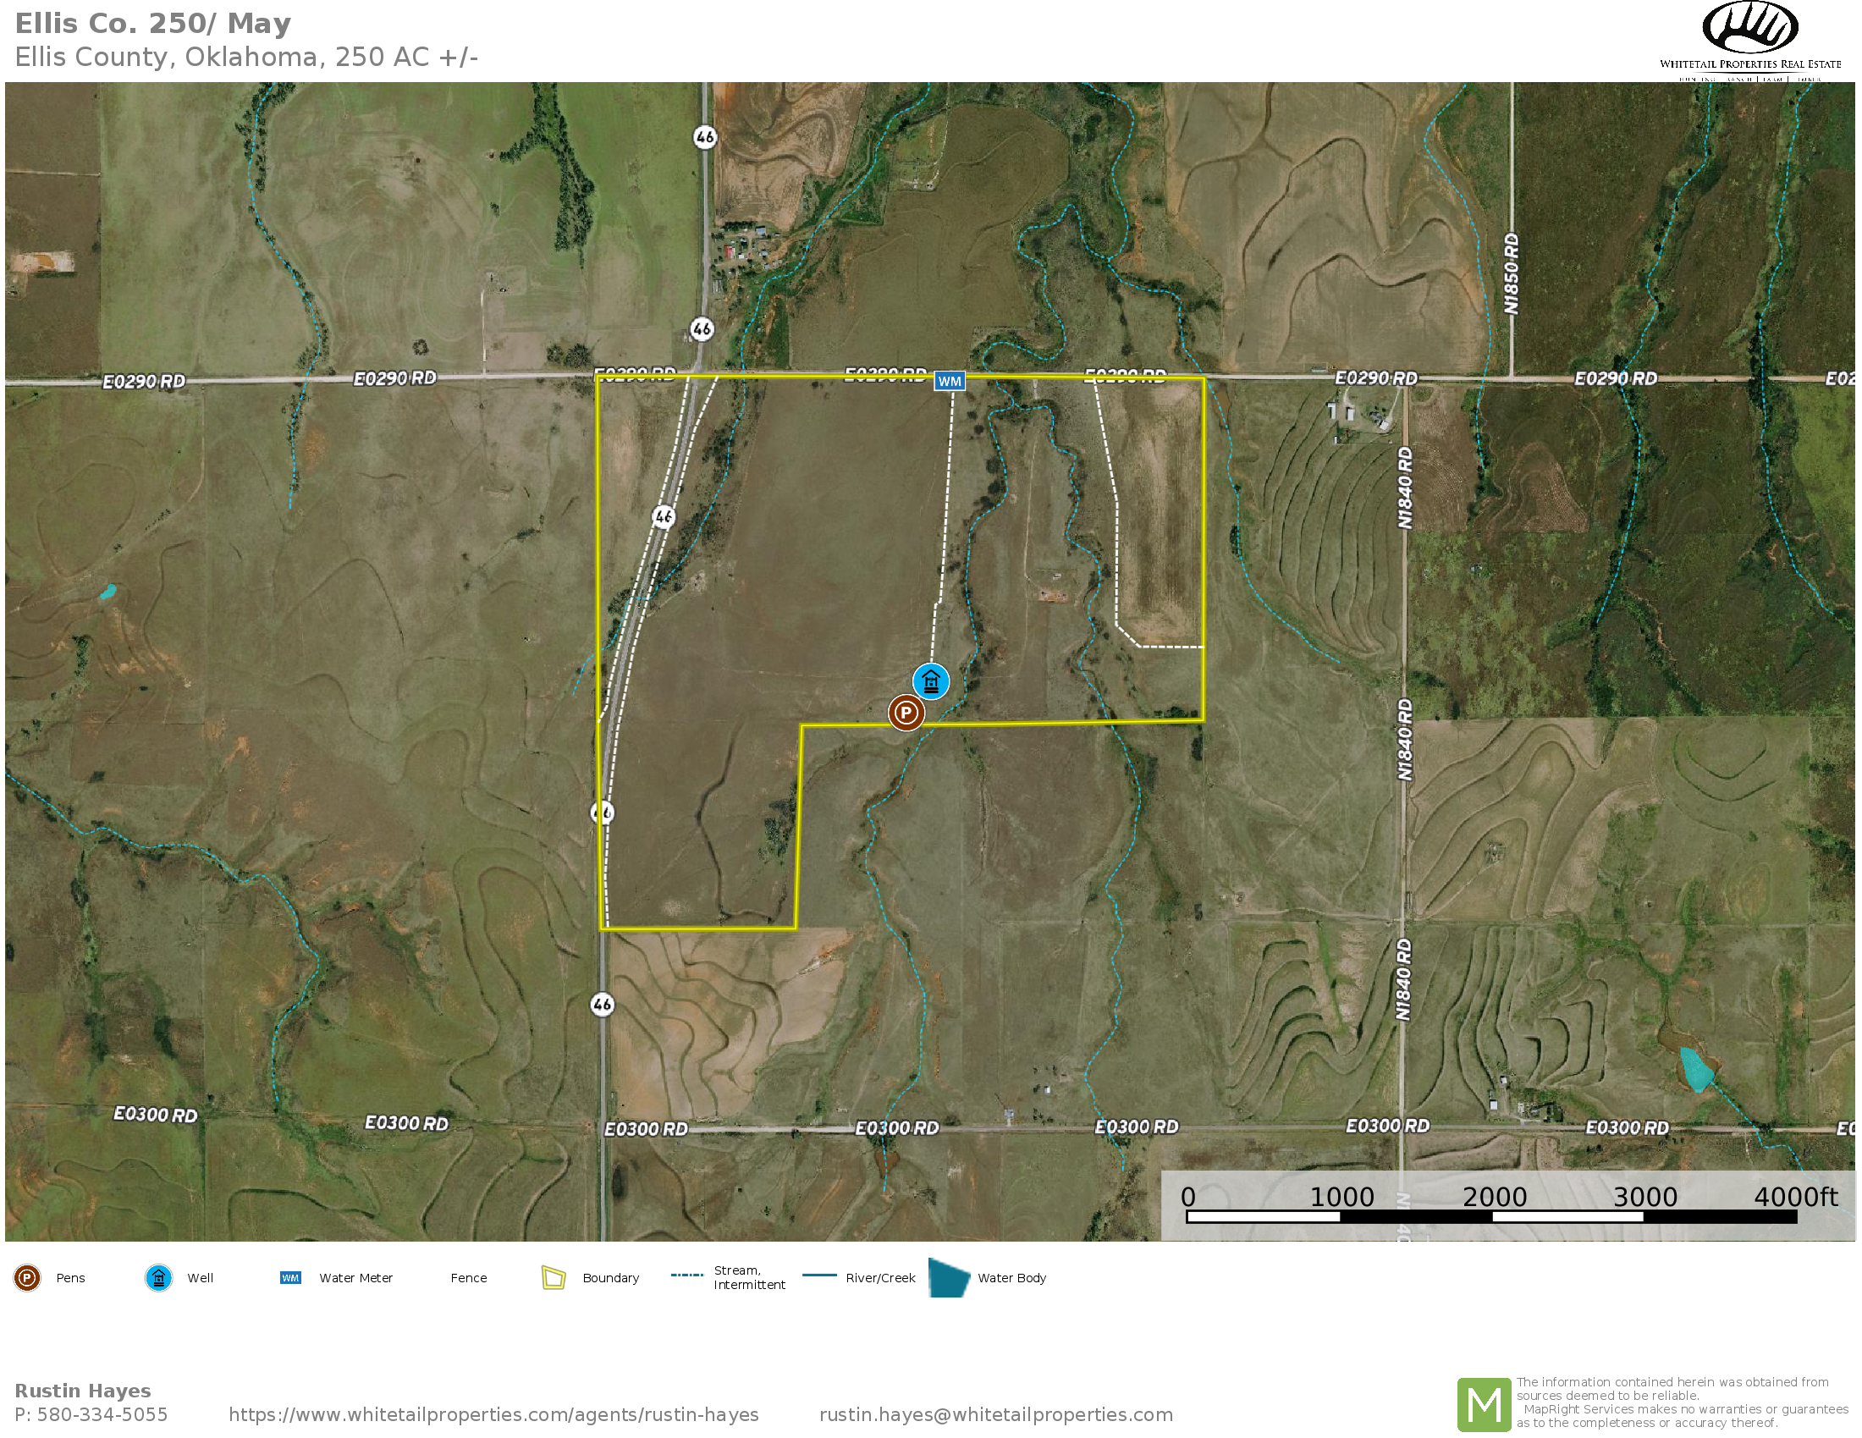1862x1438 pixels.
Task: Click the Pens marker icon on map
Action: coord(906,712)
